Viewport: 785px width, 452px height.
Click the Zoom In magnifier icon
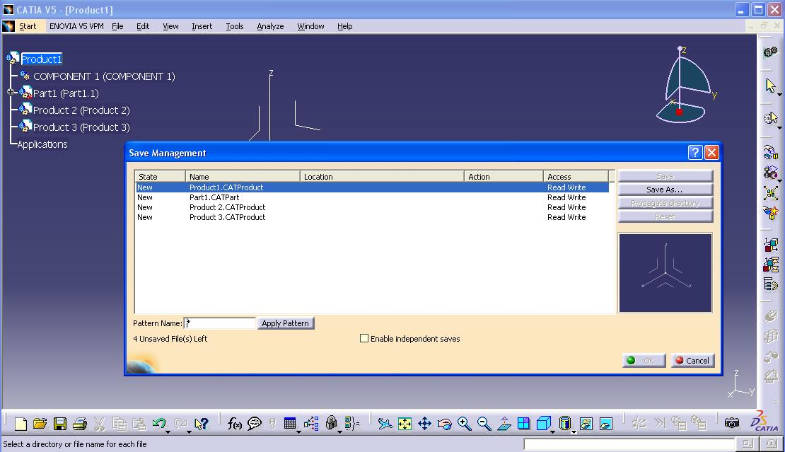[464, 424]
